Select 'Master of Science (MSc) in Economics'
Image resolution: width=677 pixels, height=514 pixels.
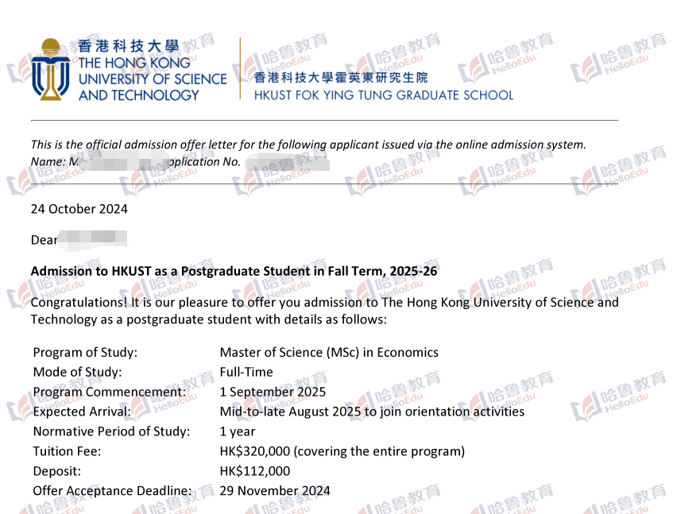click(x=329, y=353)
